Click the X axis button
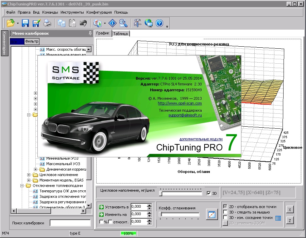Image resolution: width=306 pixels, height=238 pixels. tap(290, 210)
